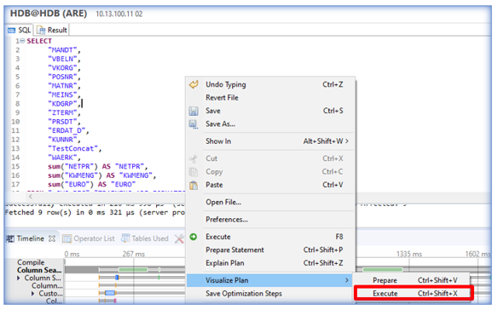Image resolution: width=498 pixels, height=310 pixels.
Task: Select the Compile row in timeline
Action: click(31, 262)
